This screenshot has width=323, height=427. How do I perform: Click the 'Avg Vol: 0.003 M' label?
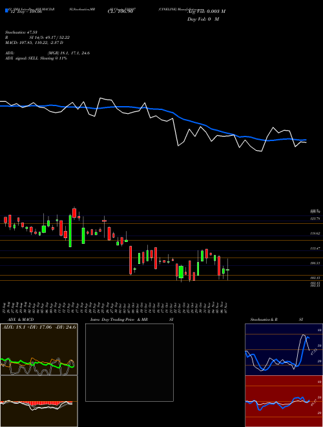click(207, 12)
